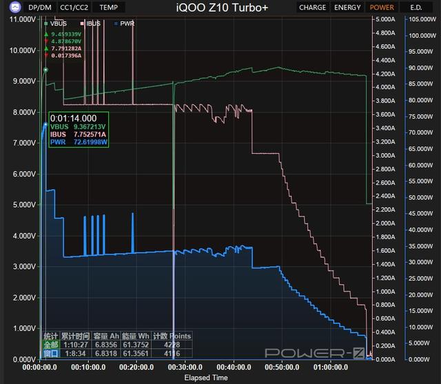Select the 全部 statistics row label
The width and height of the screenshot is (441, 384).
[x=51, y=345]
